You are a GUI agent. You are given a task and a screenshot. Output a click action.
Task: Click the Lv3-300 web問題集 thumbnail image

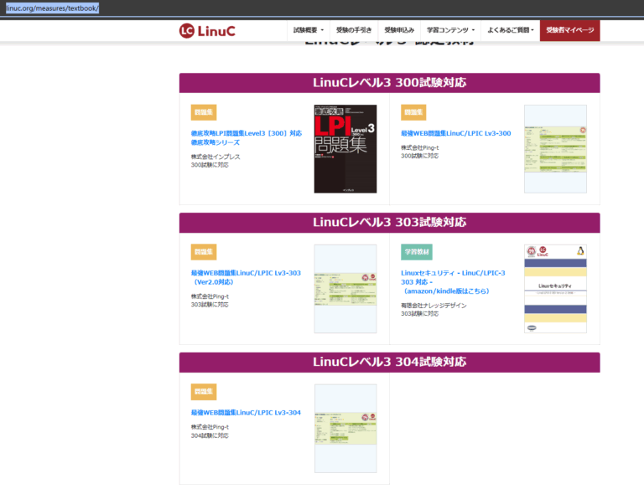(555, 149)
